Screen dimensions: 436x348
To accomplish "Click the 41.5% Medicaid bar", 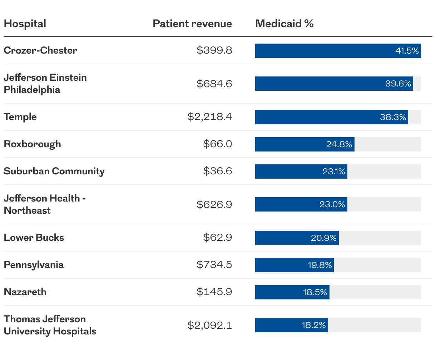I will 338,51.
